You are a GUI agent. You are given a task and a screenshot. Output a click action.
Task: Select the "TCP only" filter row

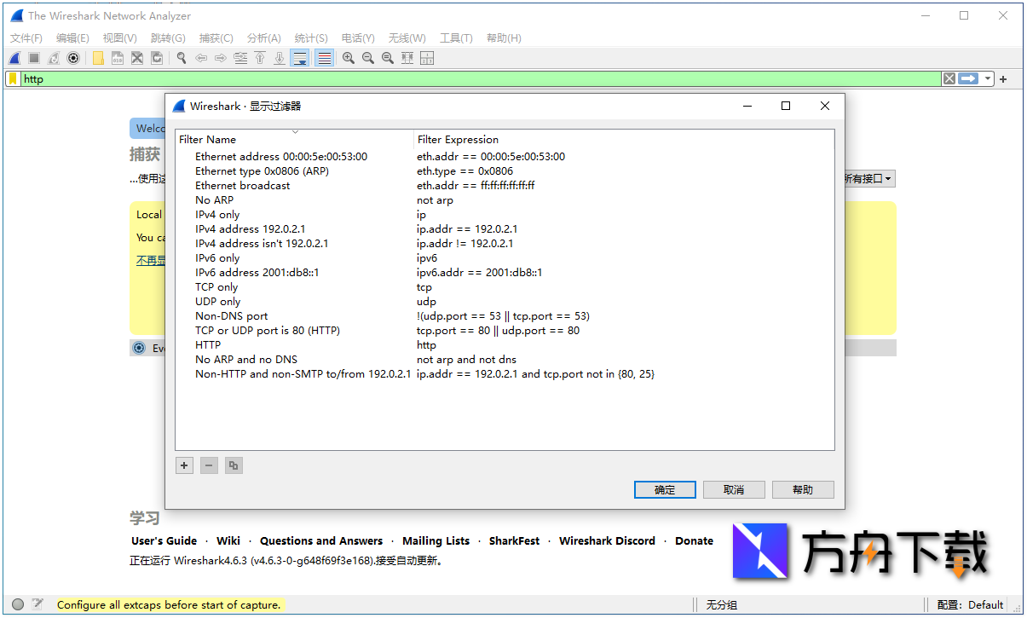pyautogui.click(x=216, y=287)
